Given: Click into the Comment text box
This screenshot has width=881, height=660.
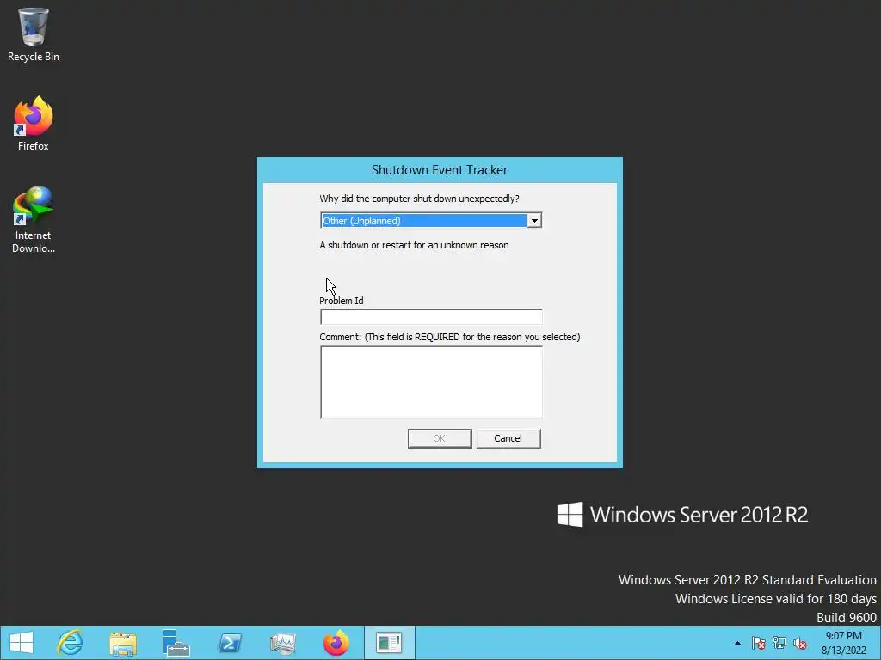Looking at the screenshot, I should (431, 382).
